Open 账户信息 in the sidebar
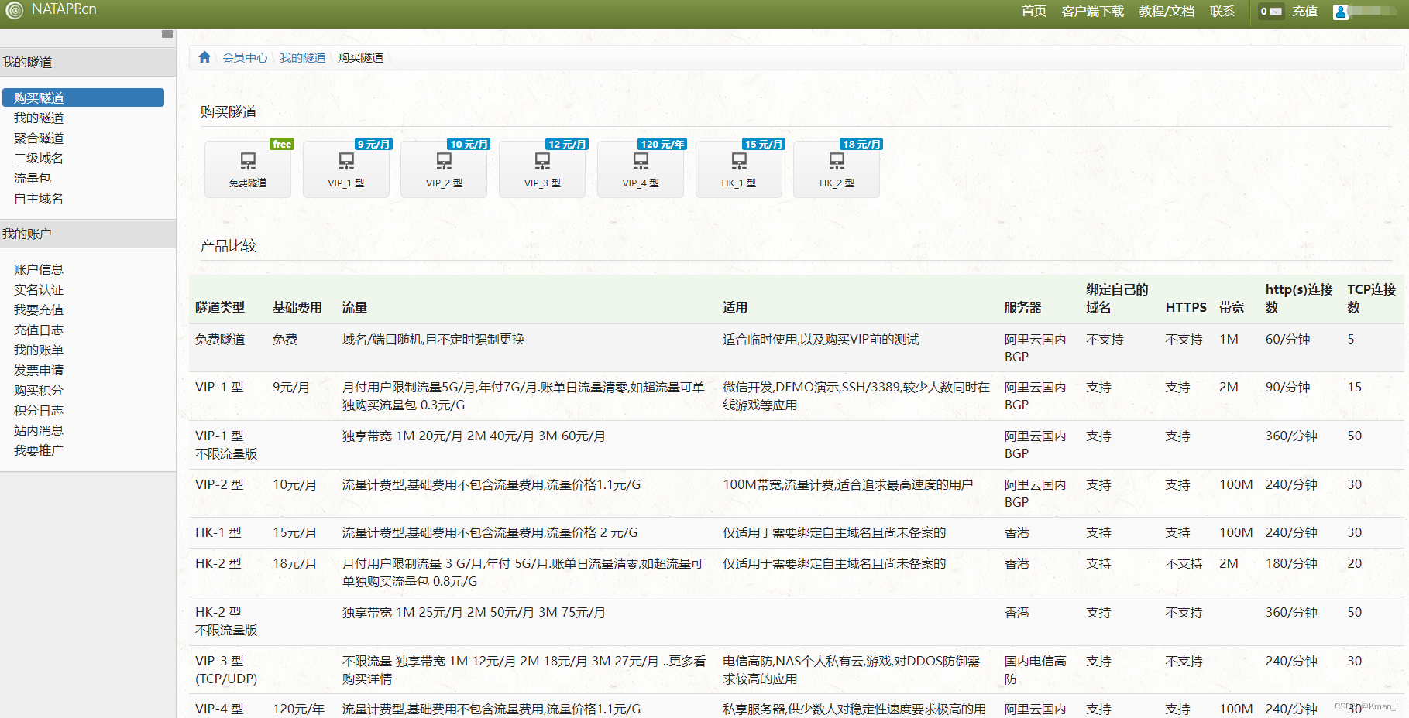Viewport: 1409px width, 718px height. [39, 269]
